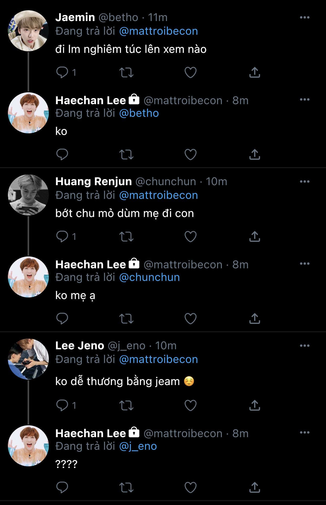Screen dimensions: 326x505
Task: Reply to Haechan Lee's "????" tweet
Action: click(62, 487)
